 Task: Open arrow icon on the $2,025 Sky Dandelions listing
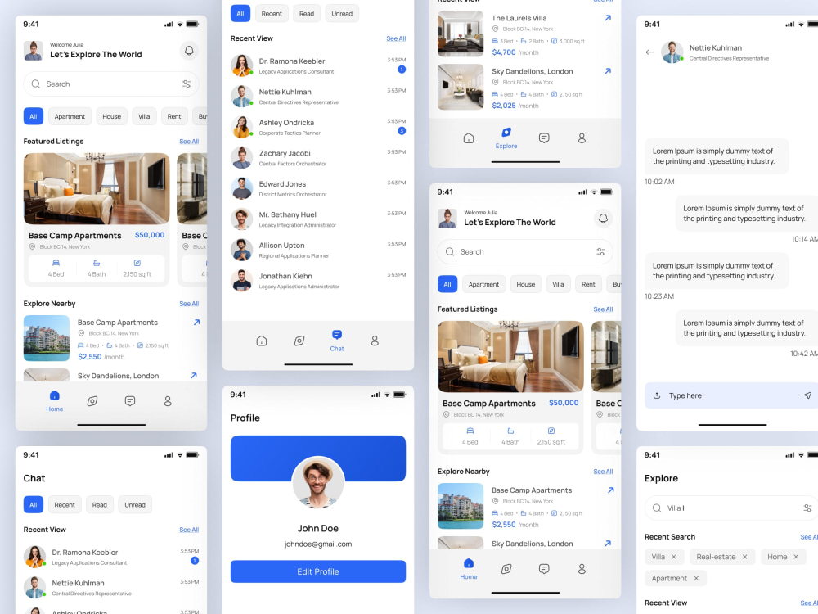pos(608,71)
